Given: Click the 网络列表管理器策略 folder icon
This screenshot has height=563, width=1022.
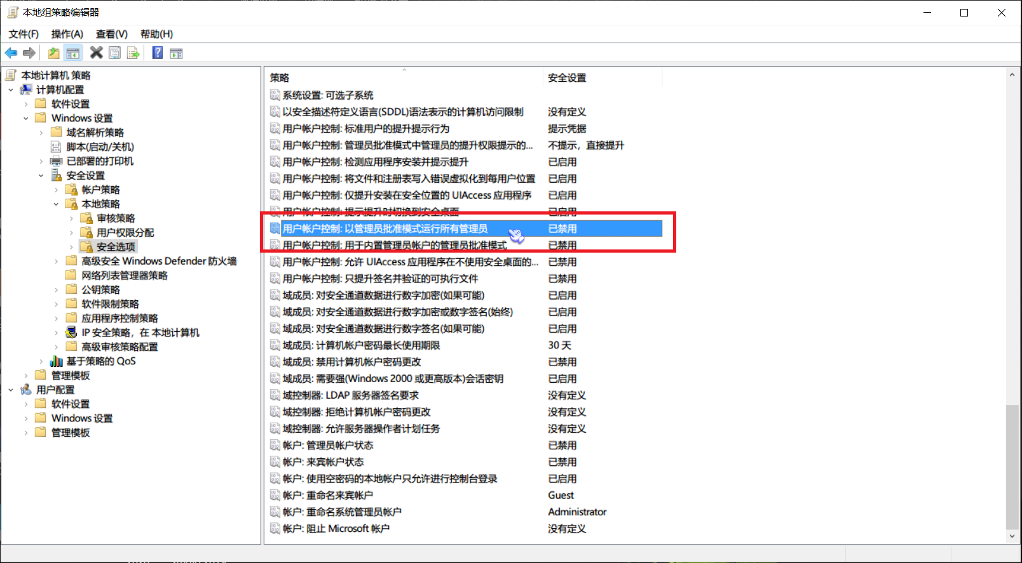Looking at the screenshot, I should [x=71, y=275].
